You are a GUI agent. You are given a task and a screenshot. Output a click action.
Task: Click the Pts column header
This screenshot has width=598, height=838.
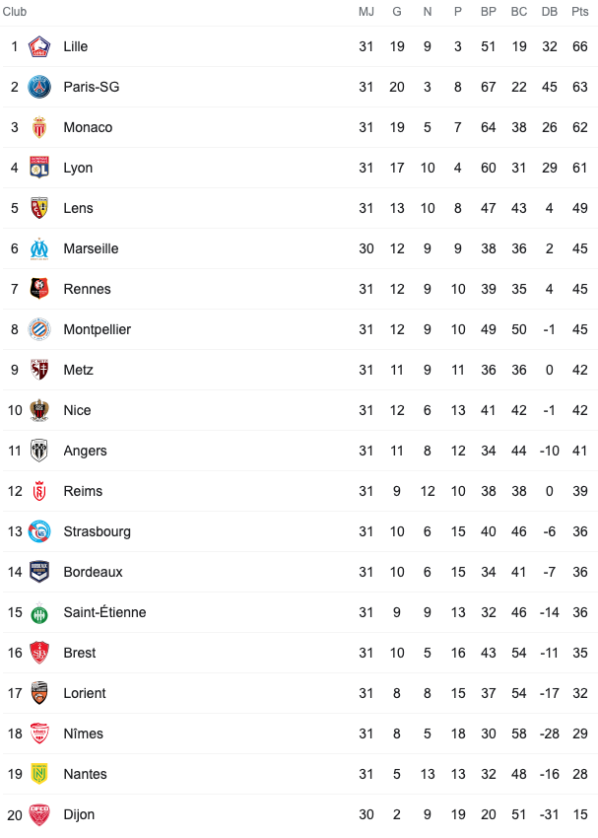580,12
